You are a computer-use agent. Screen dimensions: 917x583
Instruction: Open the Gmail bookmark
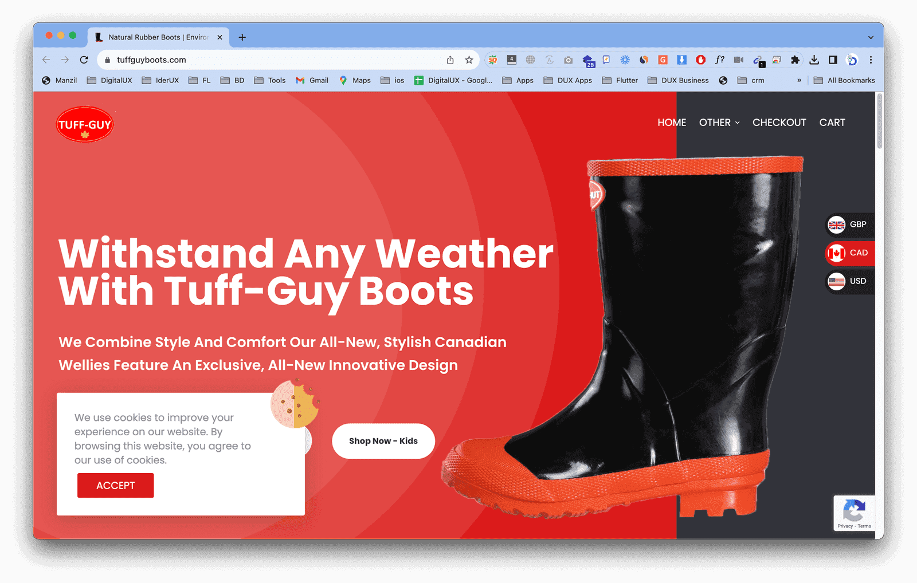tap(312, 80)
